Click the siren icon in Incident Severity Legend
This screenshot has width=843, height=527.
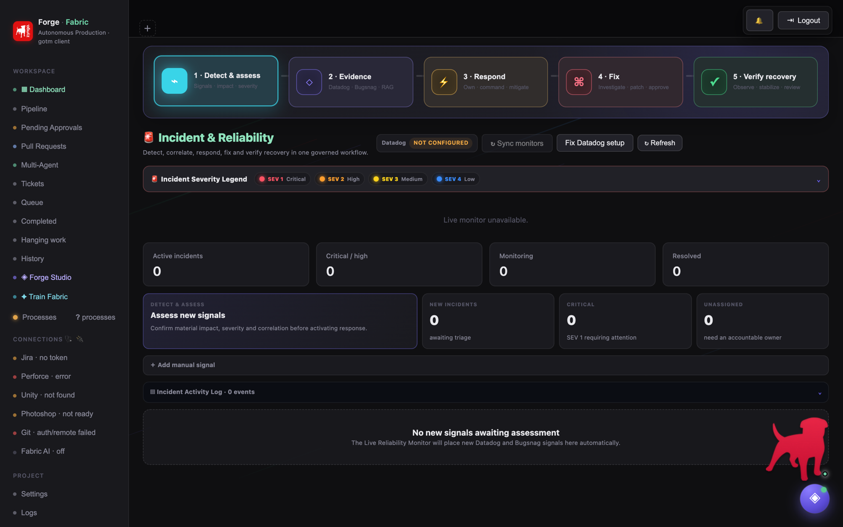tap(154, 179)
